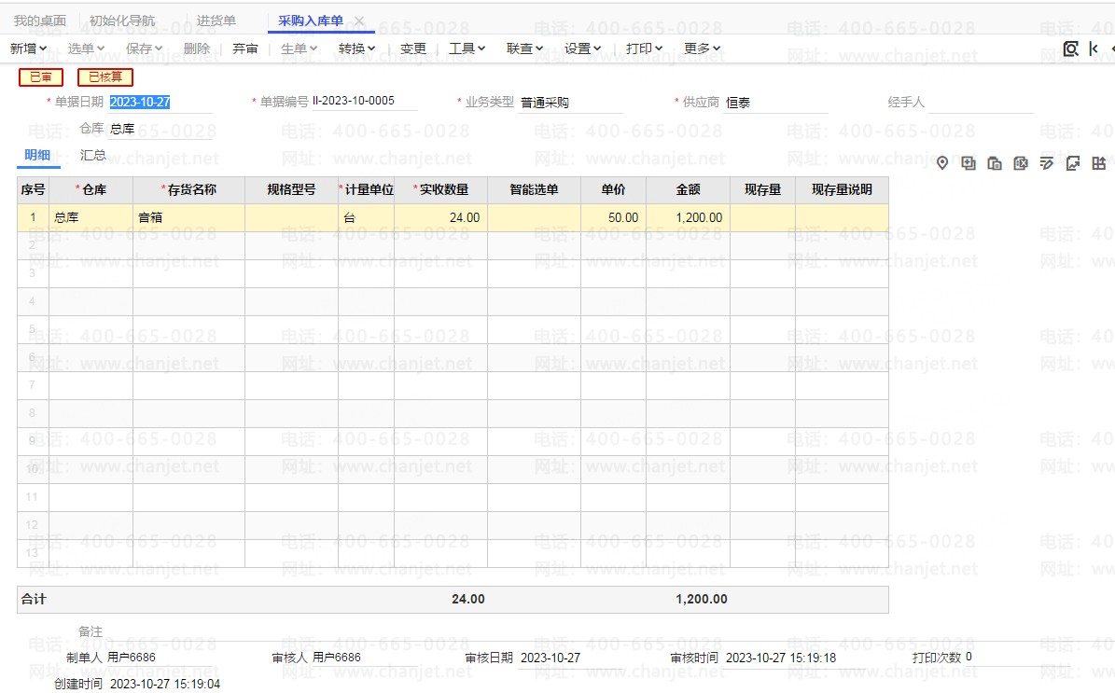The height and width of the screenshot is (693, 1115).
Task: Click the 单据日期 date field
Action: 159,102
